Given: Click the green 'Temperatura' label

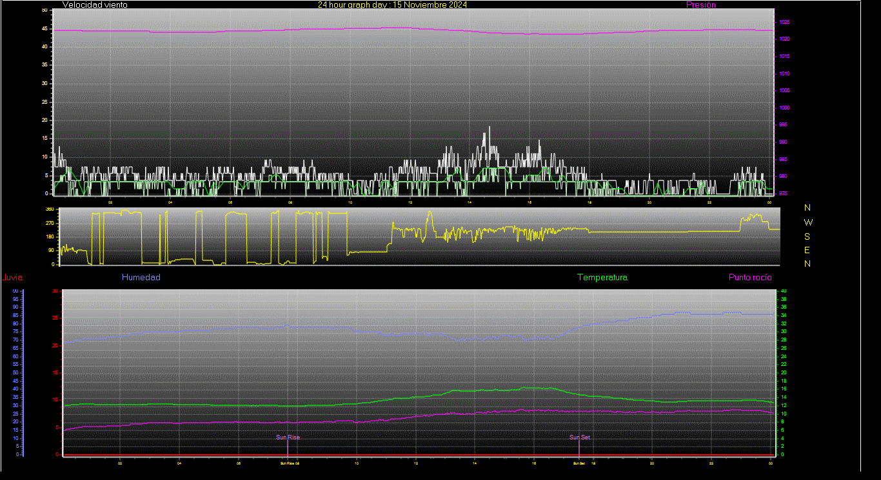Looking at the screenshot, I should pos(602,278).
